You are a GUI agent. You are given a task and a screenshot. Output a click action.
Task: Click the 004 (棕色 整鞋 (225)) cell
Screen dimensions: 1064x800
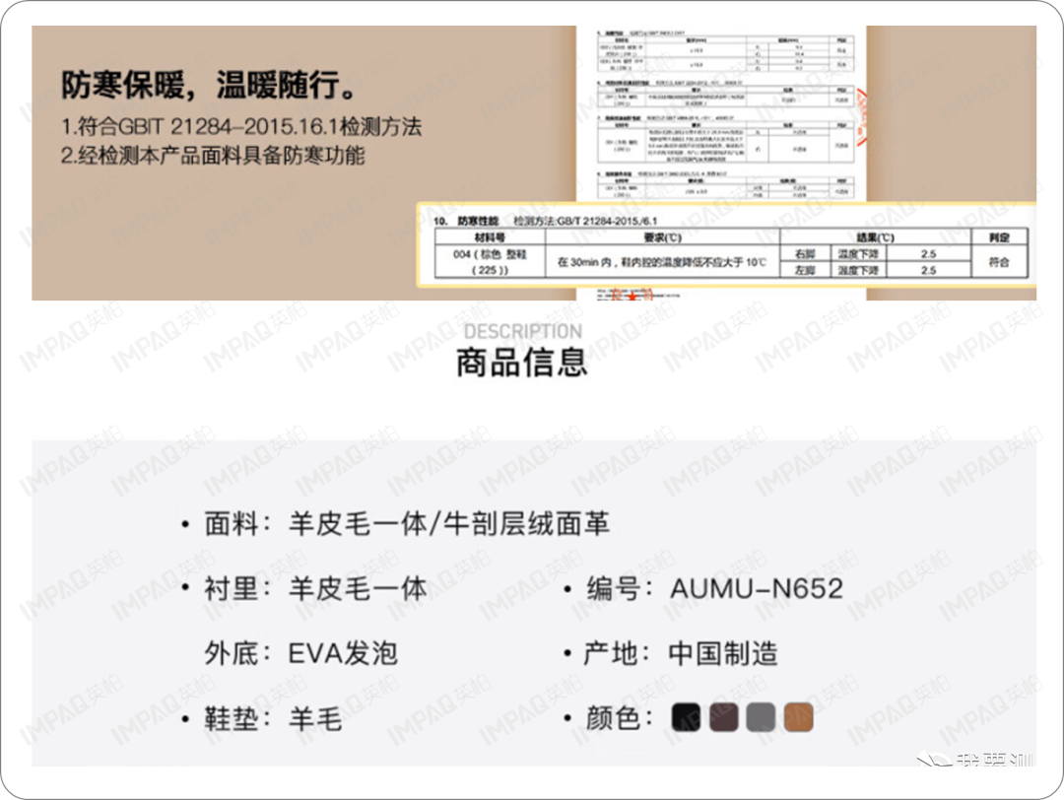(x=490, y=262)
